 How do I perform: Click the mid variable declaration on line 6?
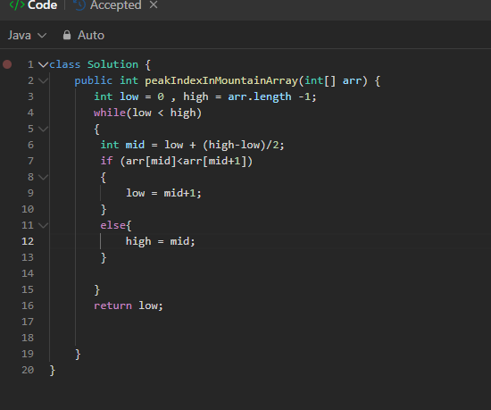[135, 145]
